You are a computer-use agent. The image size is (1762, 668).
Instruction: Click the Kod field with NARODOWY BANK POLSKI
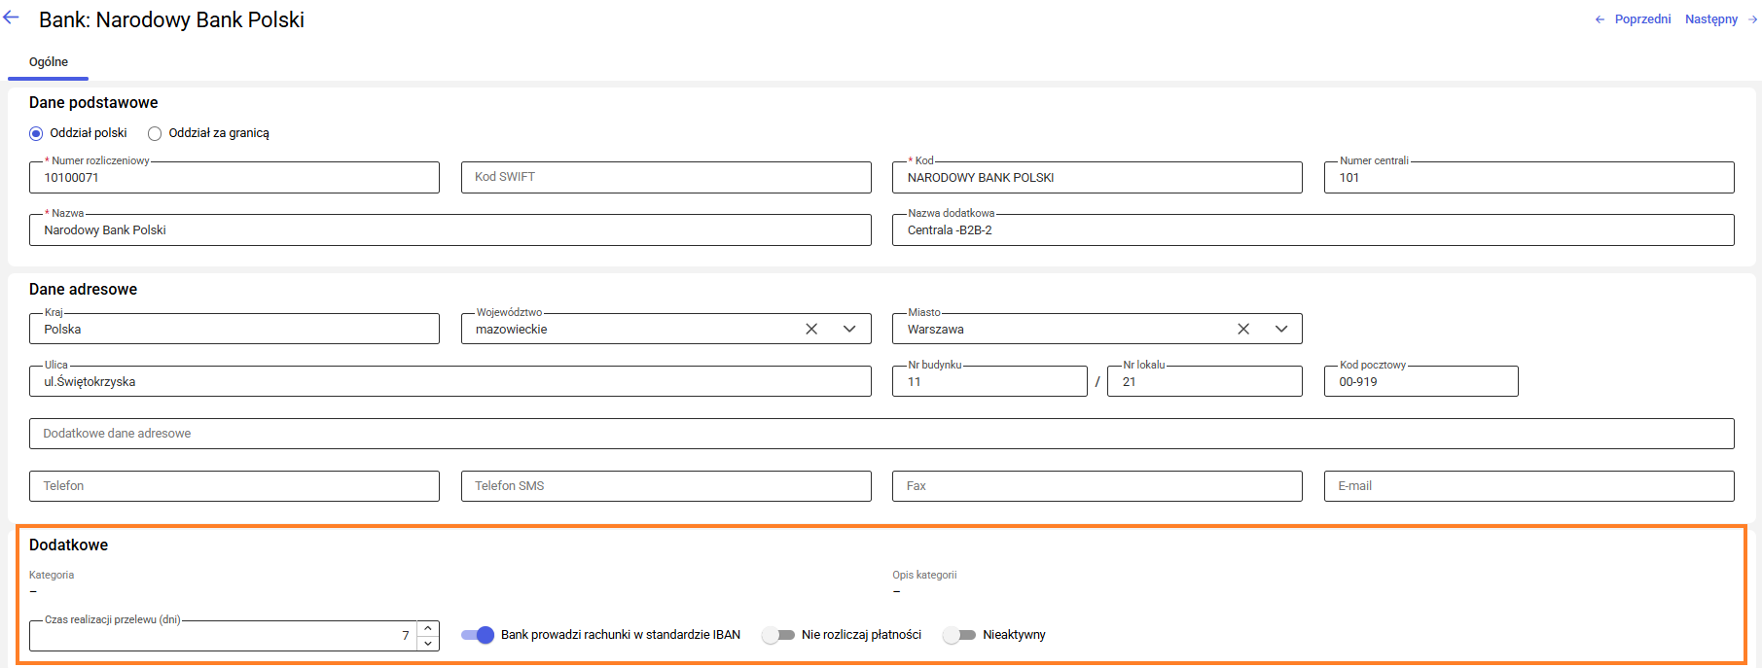(x=1097, y=178)
